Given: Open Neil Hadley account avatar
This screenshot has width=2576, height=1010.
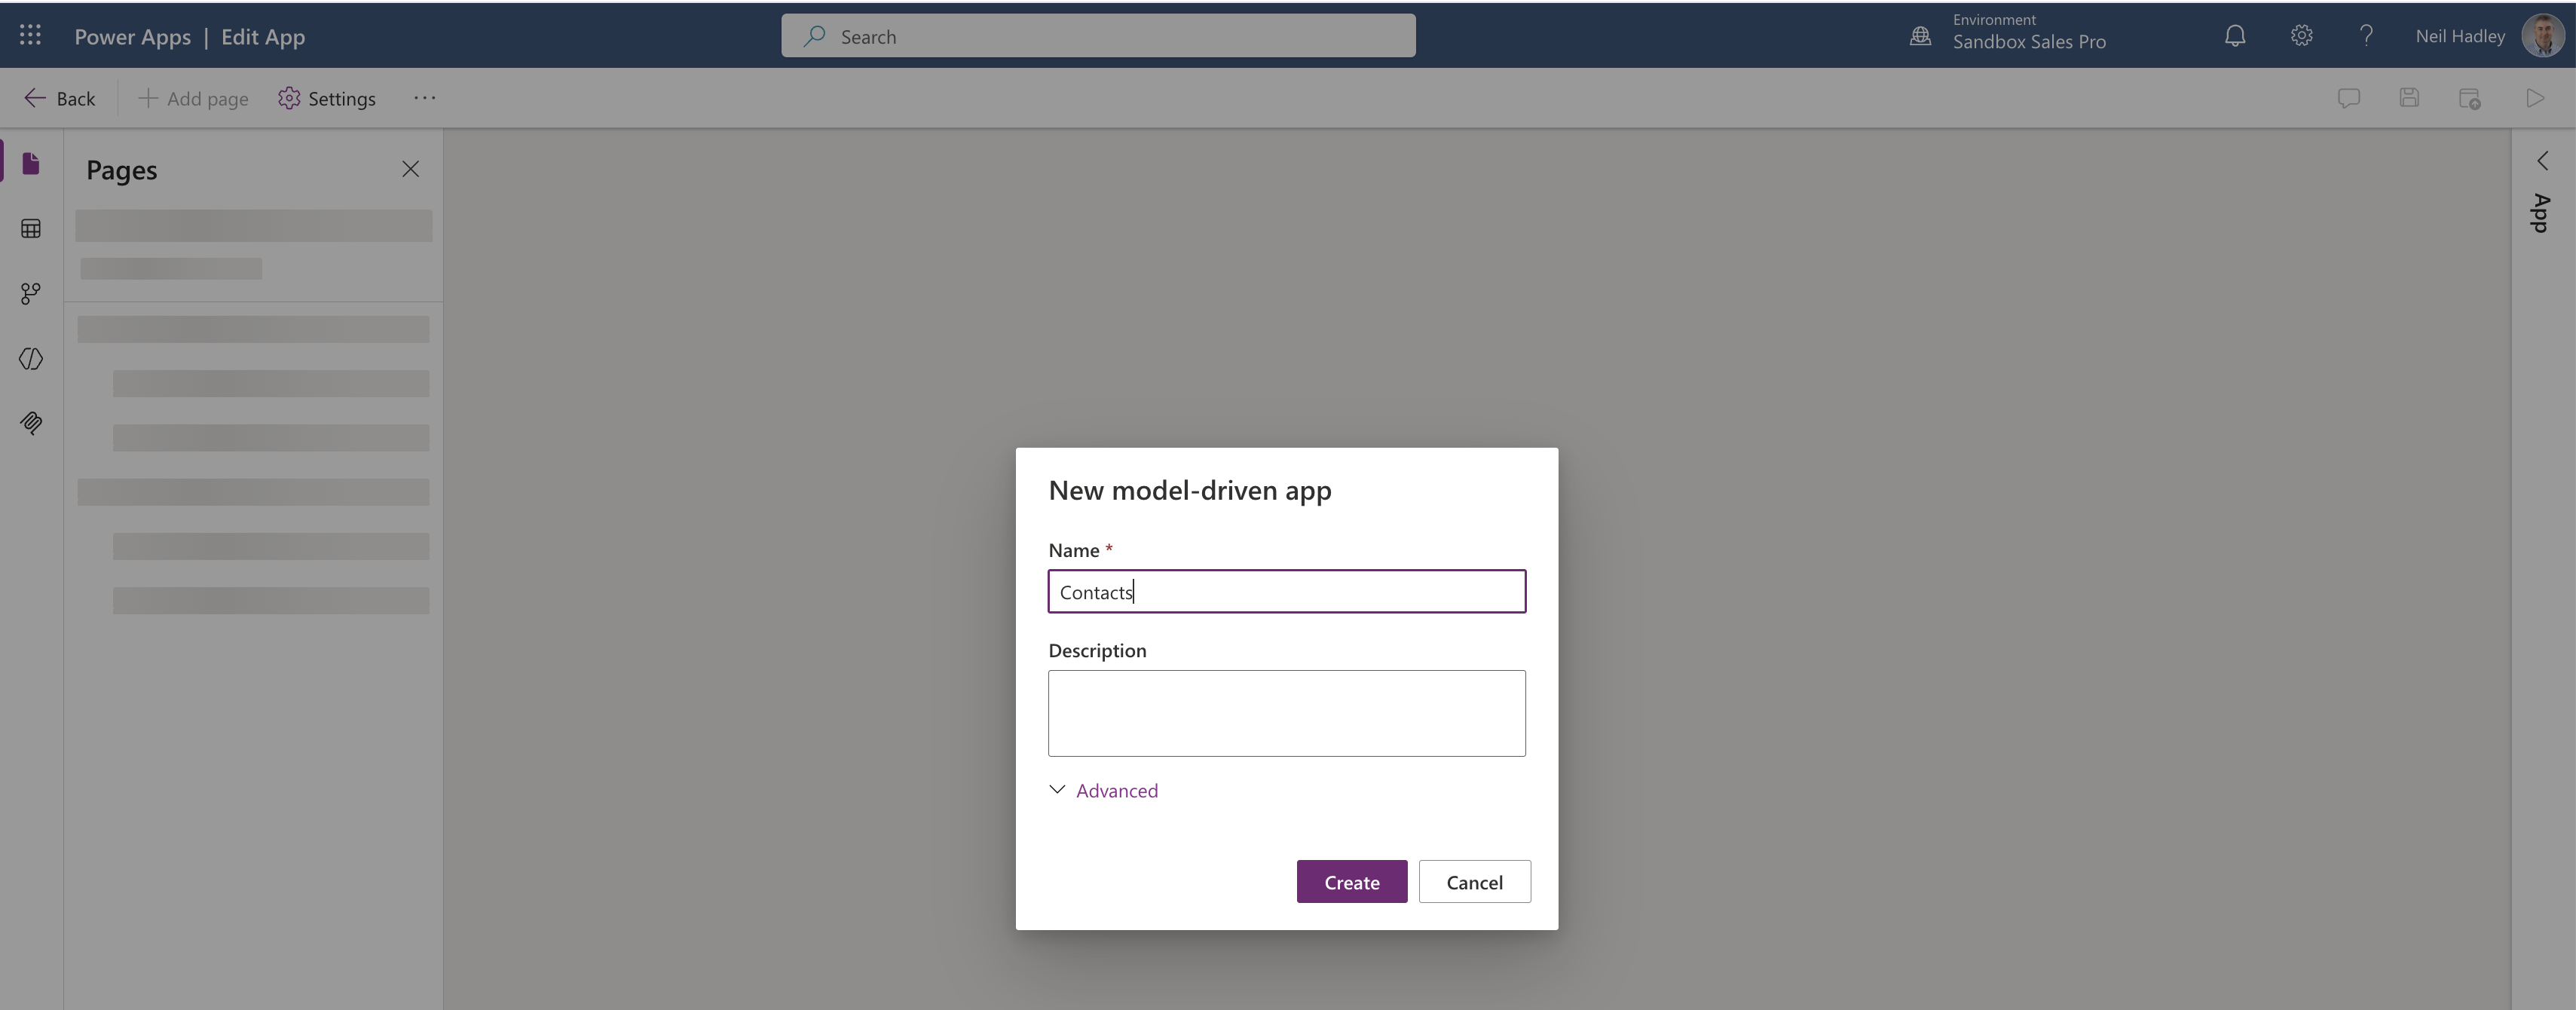Looking at the screenshot, I should [2541, 36].
